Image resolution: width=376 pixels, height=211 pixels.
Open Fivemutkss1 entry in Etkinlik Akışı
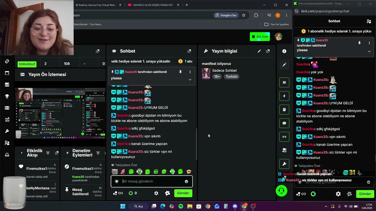point(37,169)
